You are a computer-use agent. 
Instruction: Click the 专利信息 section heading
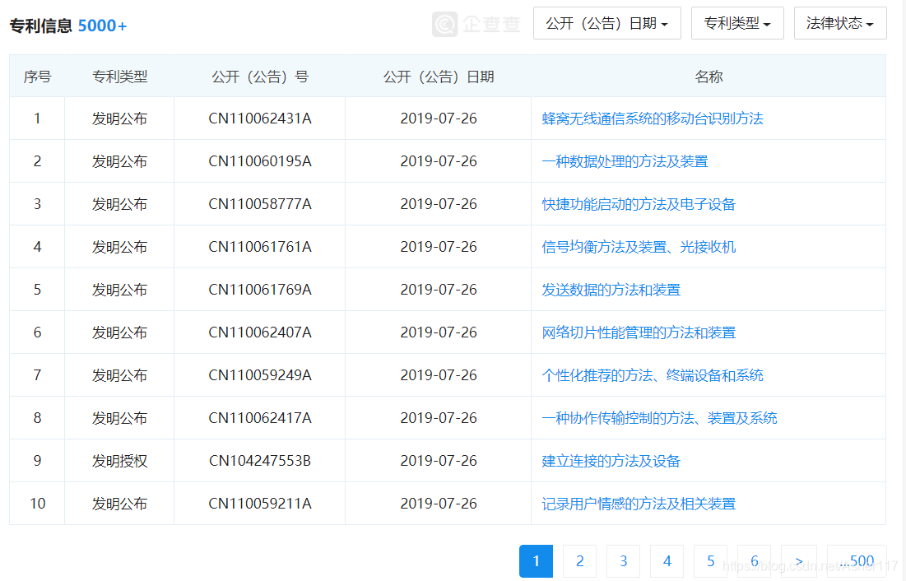[x=40, y=26]
